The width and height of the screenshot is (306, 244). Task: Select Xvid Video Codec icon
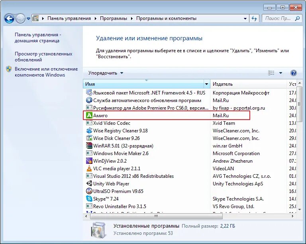tap(89, 123)
